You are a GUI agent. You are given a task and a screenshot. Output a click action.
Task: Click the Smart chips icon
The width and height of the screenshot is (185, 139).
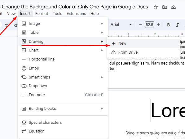pos(24,77)
